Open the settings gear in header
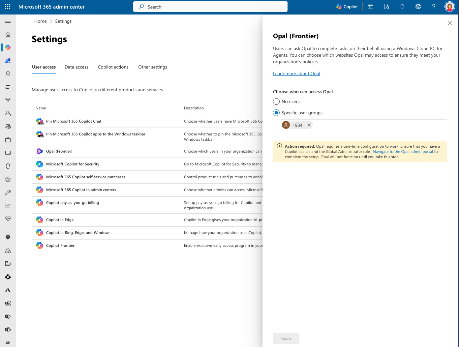 pyautogui.click(x=418, y=7)
